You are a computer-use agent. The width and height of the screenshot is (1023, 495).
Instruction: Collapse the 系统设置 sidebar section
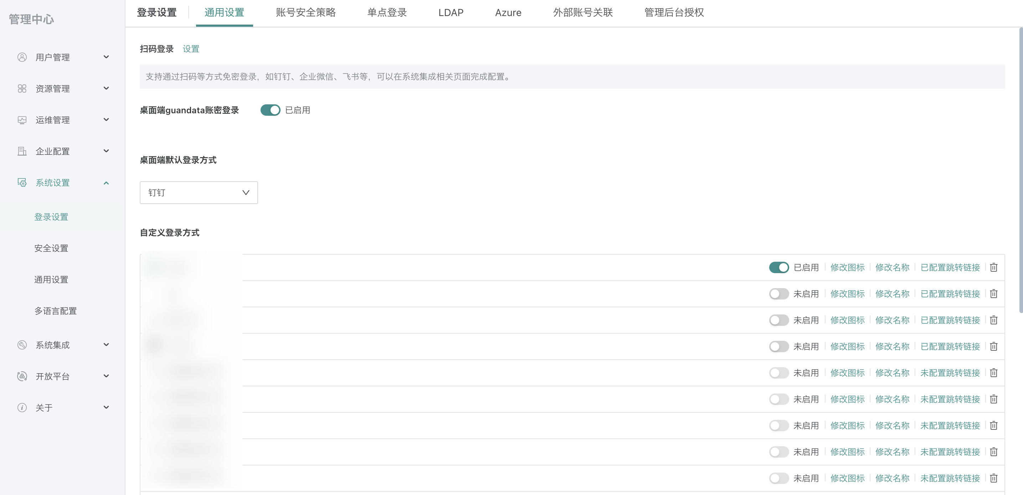pos(106,183)
